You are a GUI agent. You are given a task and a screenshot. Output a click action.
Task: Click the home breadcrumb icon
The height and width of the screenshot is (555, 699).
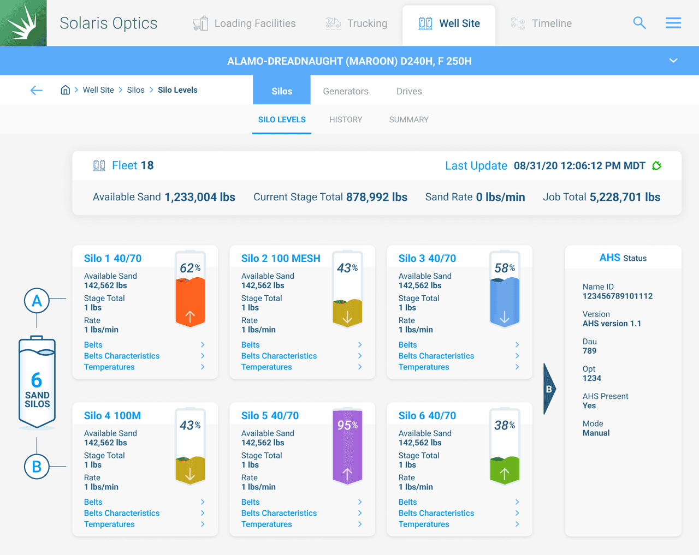65,89
